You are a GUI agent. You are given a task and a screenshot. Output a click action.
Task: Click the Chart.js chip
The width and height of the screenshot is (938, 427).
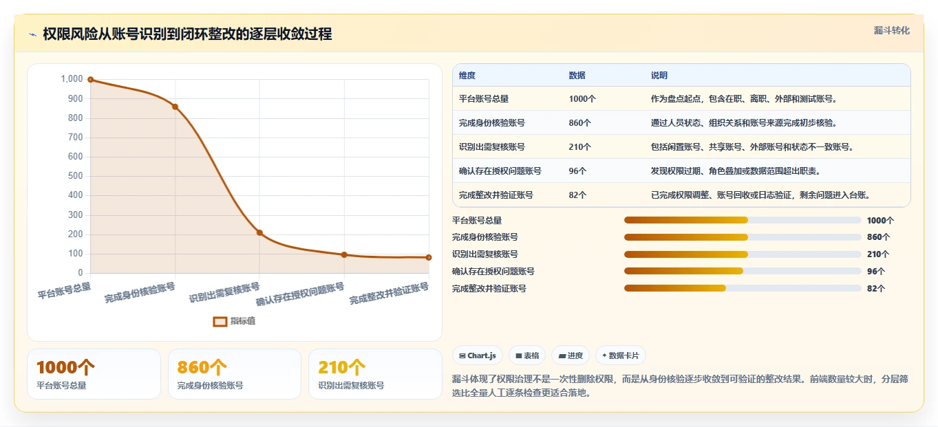tap(478, 355)
